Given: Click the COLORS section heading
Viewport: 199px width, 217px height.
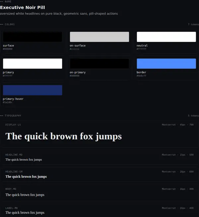Looking at the screenshot, I should (10, 24).
